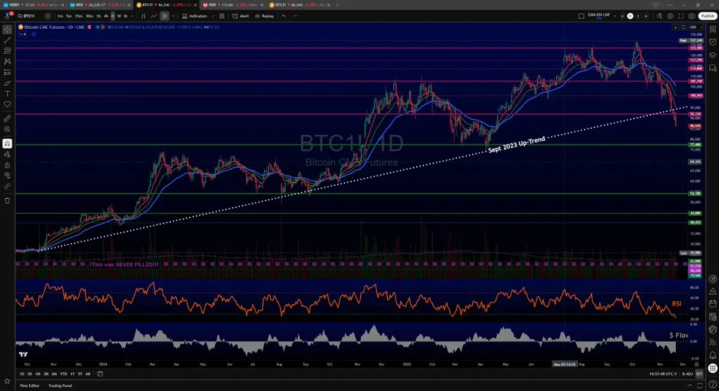Create an Alert from the toolbar
The width and height of the screenshot is (719, 391).
[241, 16]
